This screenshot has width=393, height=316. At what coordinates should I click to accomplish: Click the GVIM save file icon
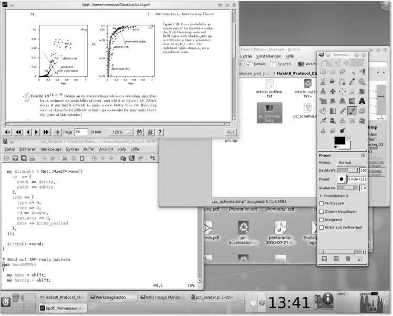pyautogui.click(x=15, y=158)
